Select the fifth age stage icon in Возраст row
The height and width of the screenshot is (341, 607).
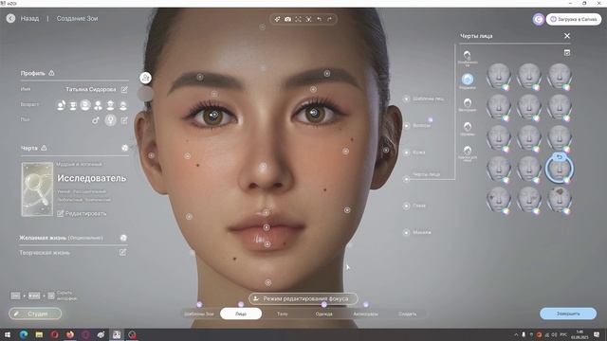110,105
